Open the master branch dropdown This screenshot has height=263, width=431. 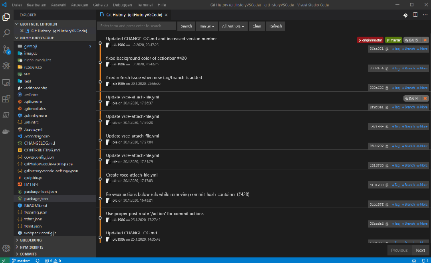click(x=207, y=26)
